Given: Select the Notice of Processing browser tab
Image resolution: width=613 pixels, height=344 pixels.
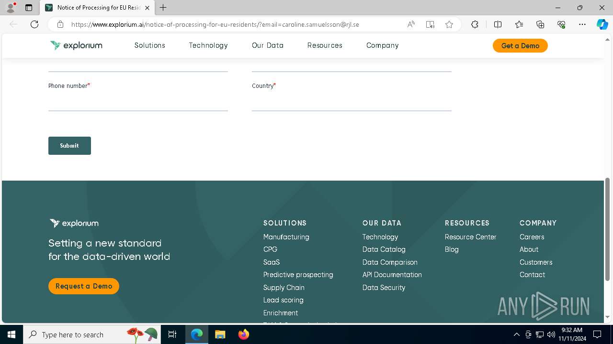Looking at the screenshot, I should pyautogui.click(x=98, y=8).
